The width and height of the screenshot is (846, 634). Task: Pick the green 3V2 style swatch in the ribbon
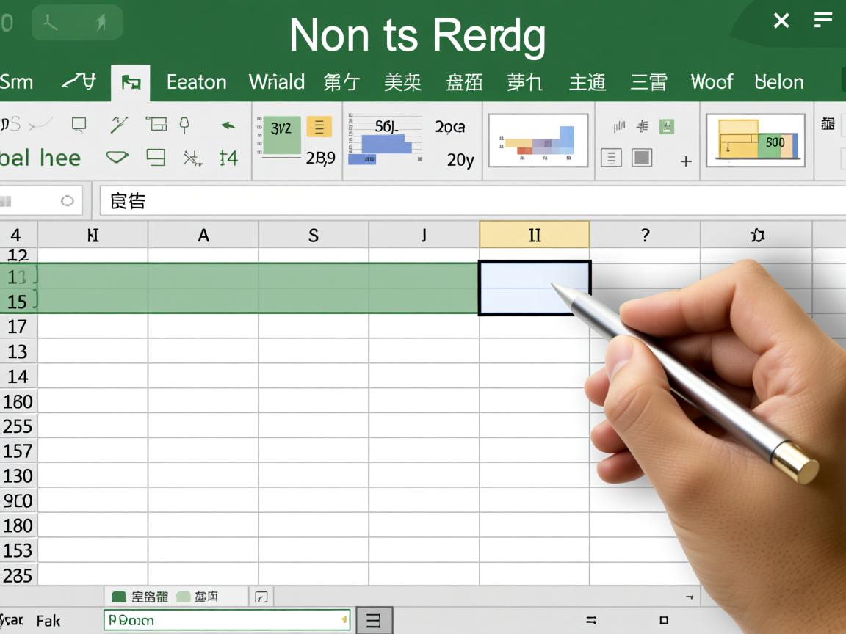pos(281,135)
